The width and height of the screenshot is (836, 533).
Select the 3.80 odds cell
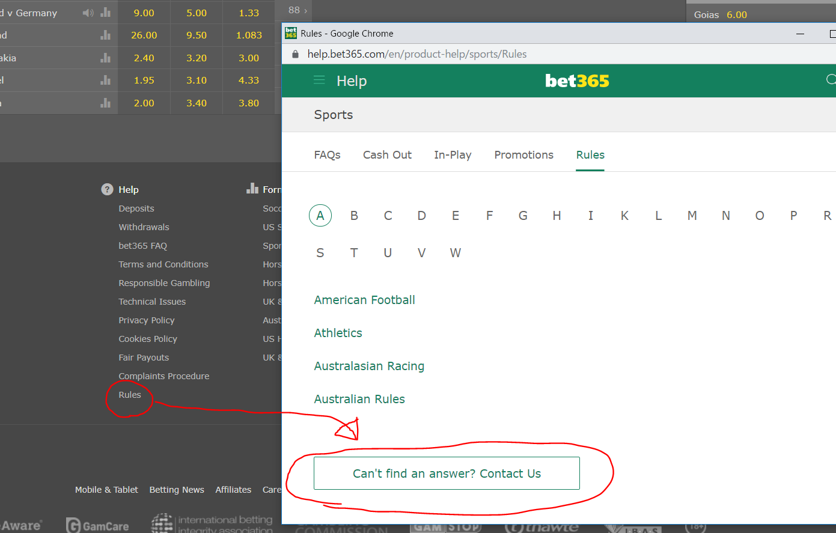[x=249, y=103]
